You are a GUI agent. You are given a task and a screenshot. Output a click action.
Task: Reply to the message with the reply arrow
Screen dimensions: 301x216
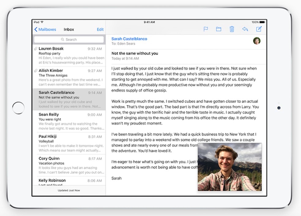pyautogui.click(x=245, y=29)
